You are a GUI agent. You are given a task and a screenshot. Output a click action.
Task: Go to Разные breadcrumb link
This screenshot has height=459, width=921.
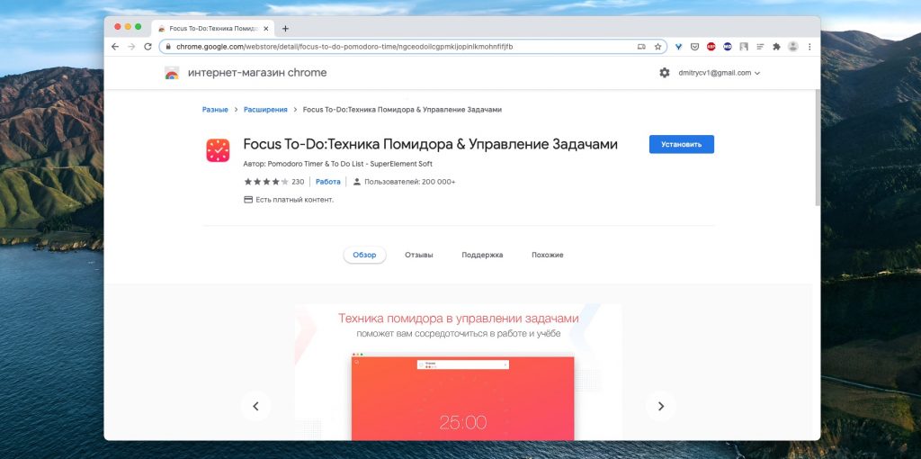pos(215,109)
